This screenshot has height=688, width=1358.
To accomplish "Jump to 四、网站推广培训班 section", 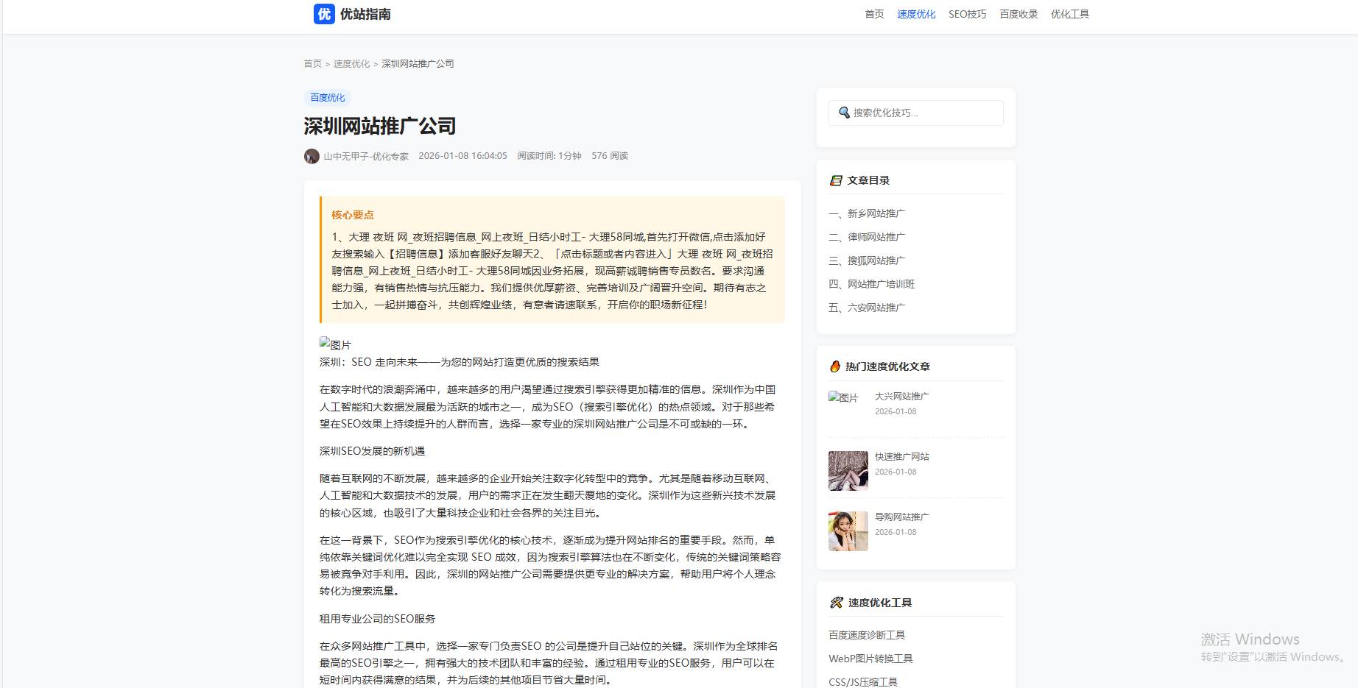I will [x=871, y=284].
